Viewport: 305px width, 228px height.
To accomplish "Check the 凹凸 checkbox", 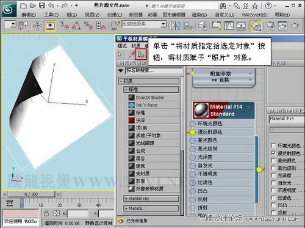I will (273, 205).
